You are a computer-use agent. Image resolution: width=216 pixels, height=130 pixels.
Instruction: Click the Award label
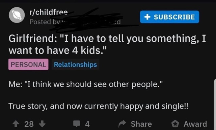click(x=195, y=124)
